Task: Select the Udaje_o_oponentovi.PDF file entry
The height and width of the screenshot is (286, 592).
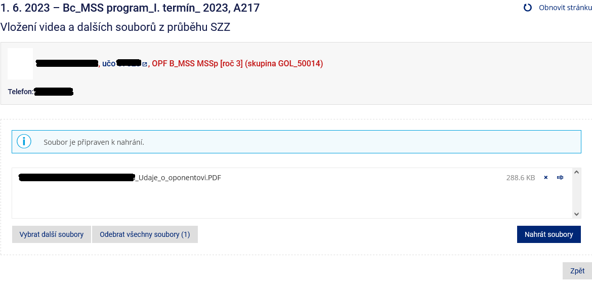Action: coord(120,178)
